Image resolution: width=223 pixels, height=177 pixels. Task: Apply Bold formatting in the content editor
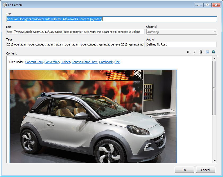pyautogui.click(x=188, y=52)
